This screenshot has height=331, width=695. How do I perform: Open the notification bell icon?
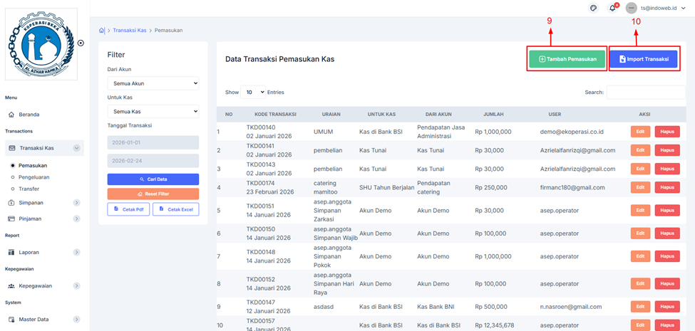pos(612,8)
